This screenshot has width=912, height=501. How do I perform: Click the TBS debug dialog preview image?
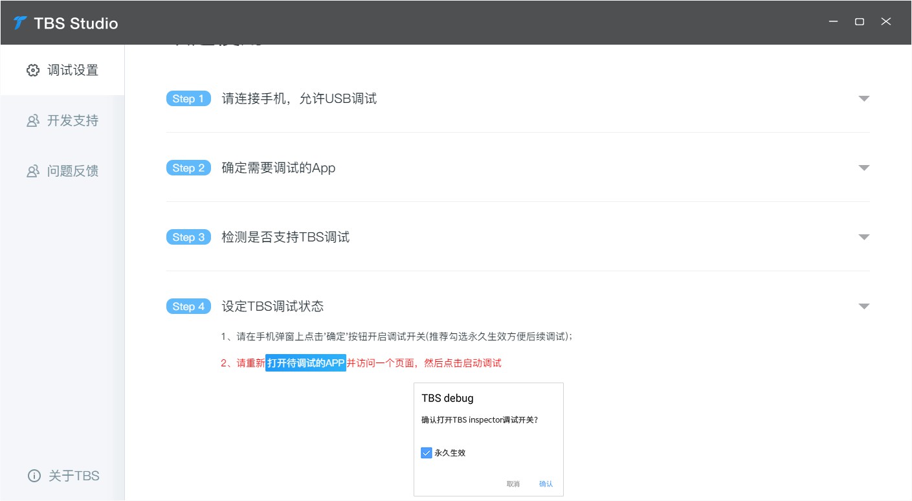point(489,440)
